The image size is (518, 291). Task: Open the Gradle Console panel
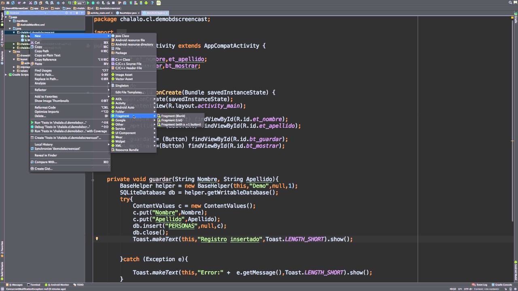point(502,285)
